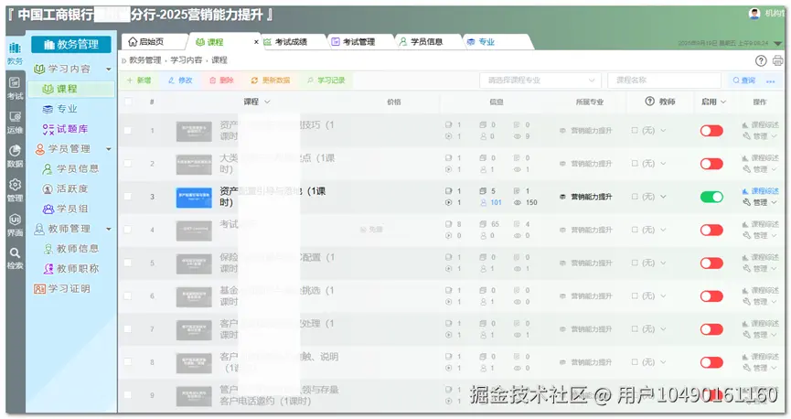Open the 管理 gear icon in the rail
The width and height of the screenshot is (791, 419).
point(16,191)
